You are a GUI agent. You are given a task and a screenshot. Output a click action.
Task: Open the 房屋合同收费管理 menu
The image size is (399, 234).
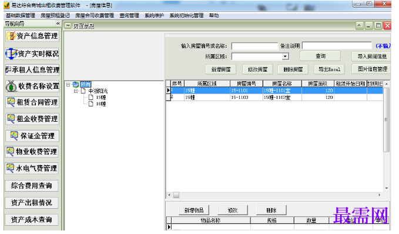95,15
